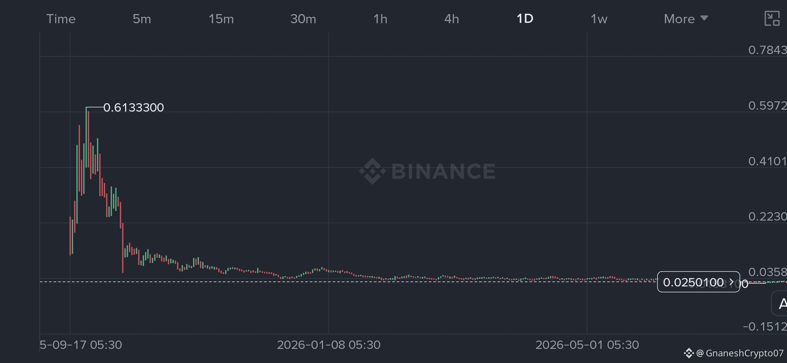Click the 0.7843 price axis label
This screenshot has height=363, width=787.
pos(767,50)
